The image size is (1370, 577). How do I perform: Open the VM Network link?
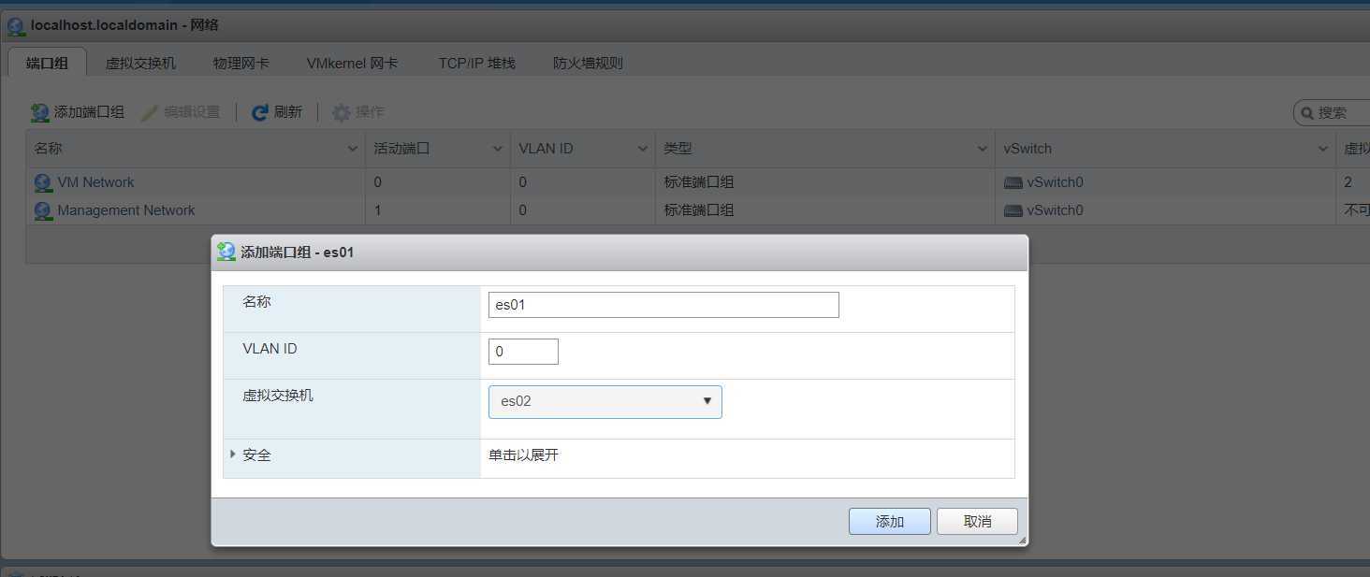coord(95,182)
